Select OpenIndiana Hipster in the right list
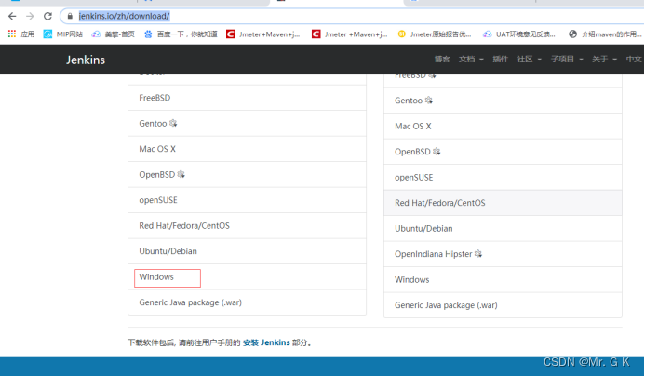The height and width of the screenshot is (376, 645). [x=503, y=254]
